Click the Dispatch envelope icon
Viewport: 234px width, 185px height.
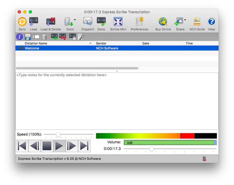coord(88,22)
